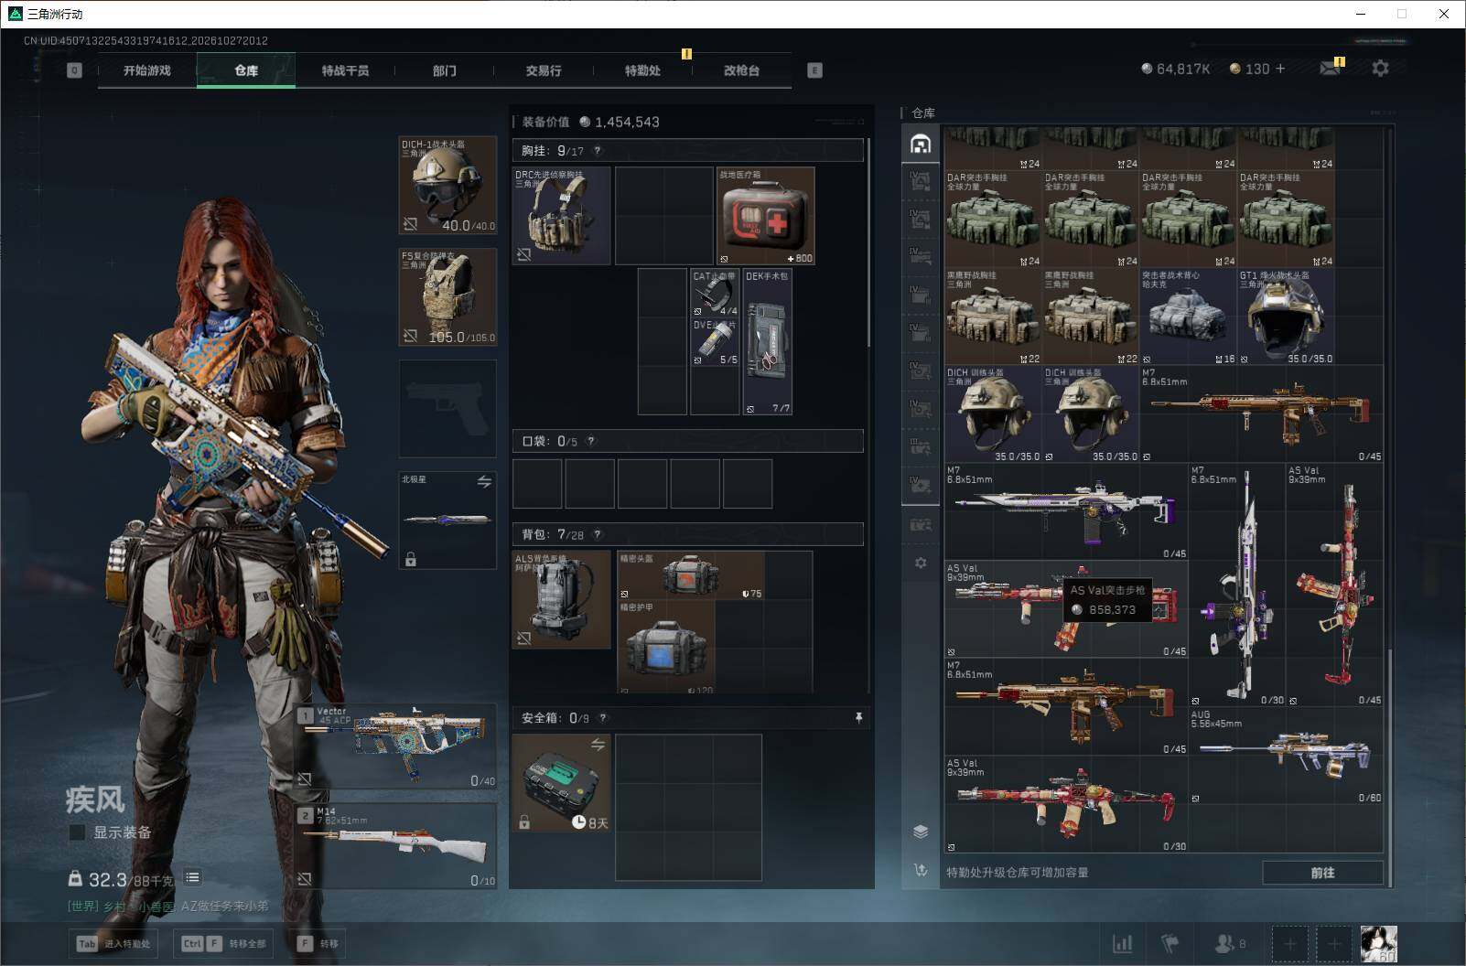Viewport: 1466px width, 966px height.
Task: Click the help icon beside 安全箱 0/9
Action: coord(602,718)
